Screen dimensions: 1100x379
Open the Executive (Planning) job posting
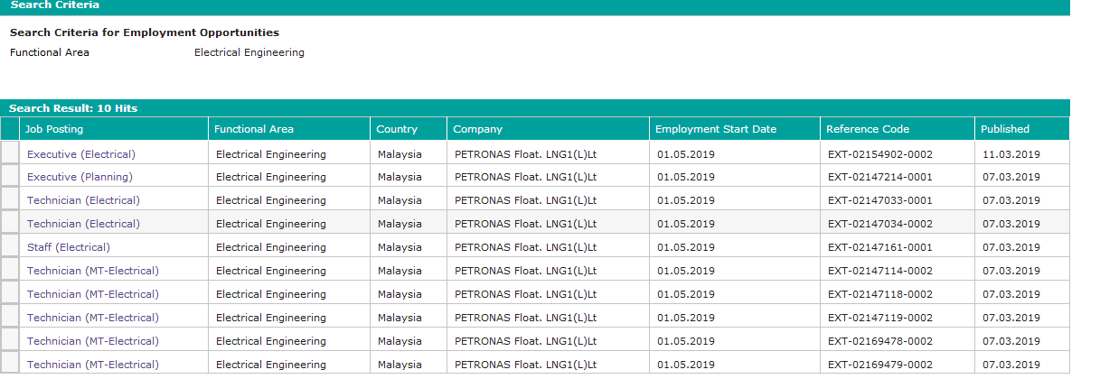point(80,177)
